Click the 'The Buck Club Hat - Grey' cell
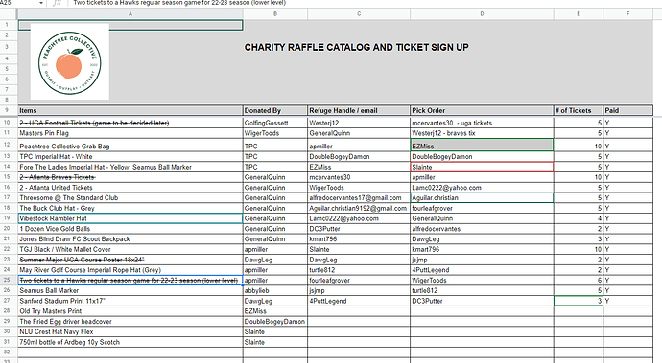662x363 pixels. coord(130,208)
